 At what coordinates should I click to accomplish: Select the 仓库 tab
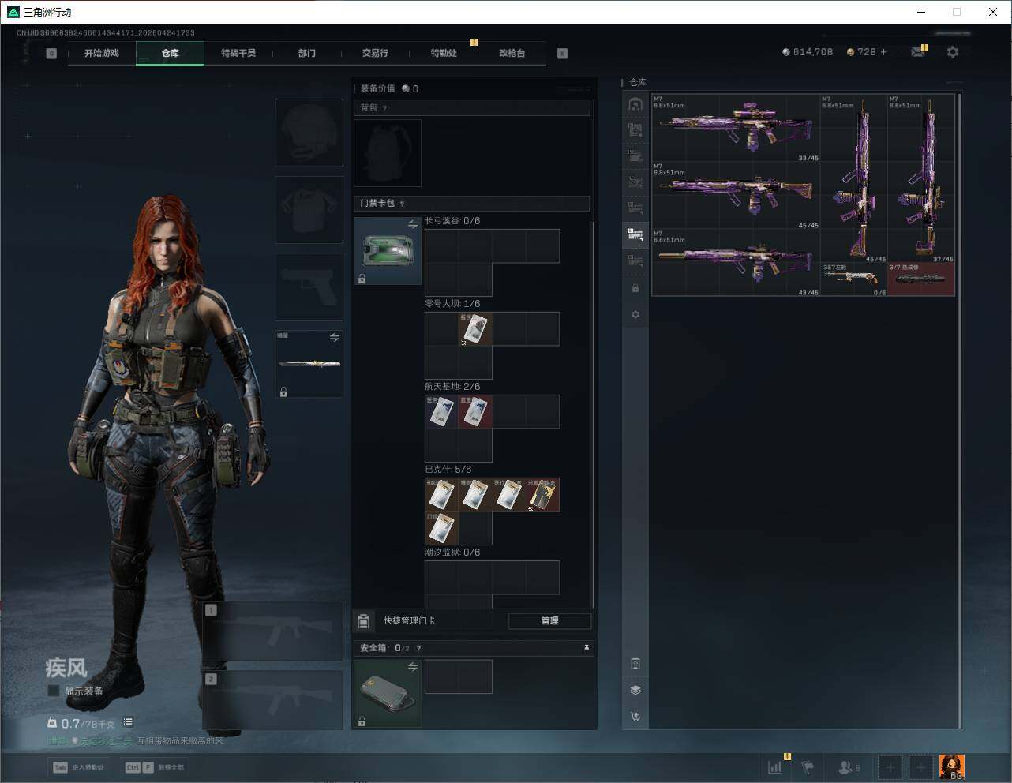tap(171, 53)
